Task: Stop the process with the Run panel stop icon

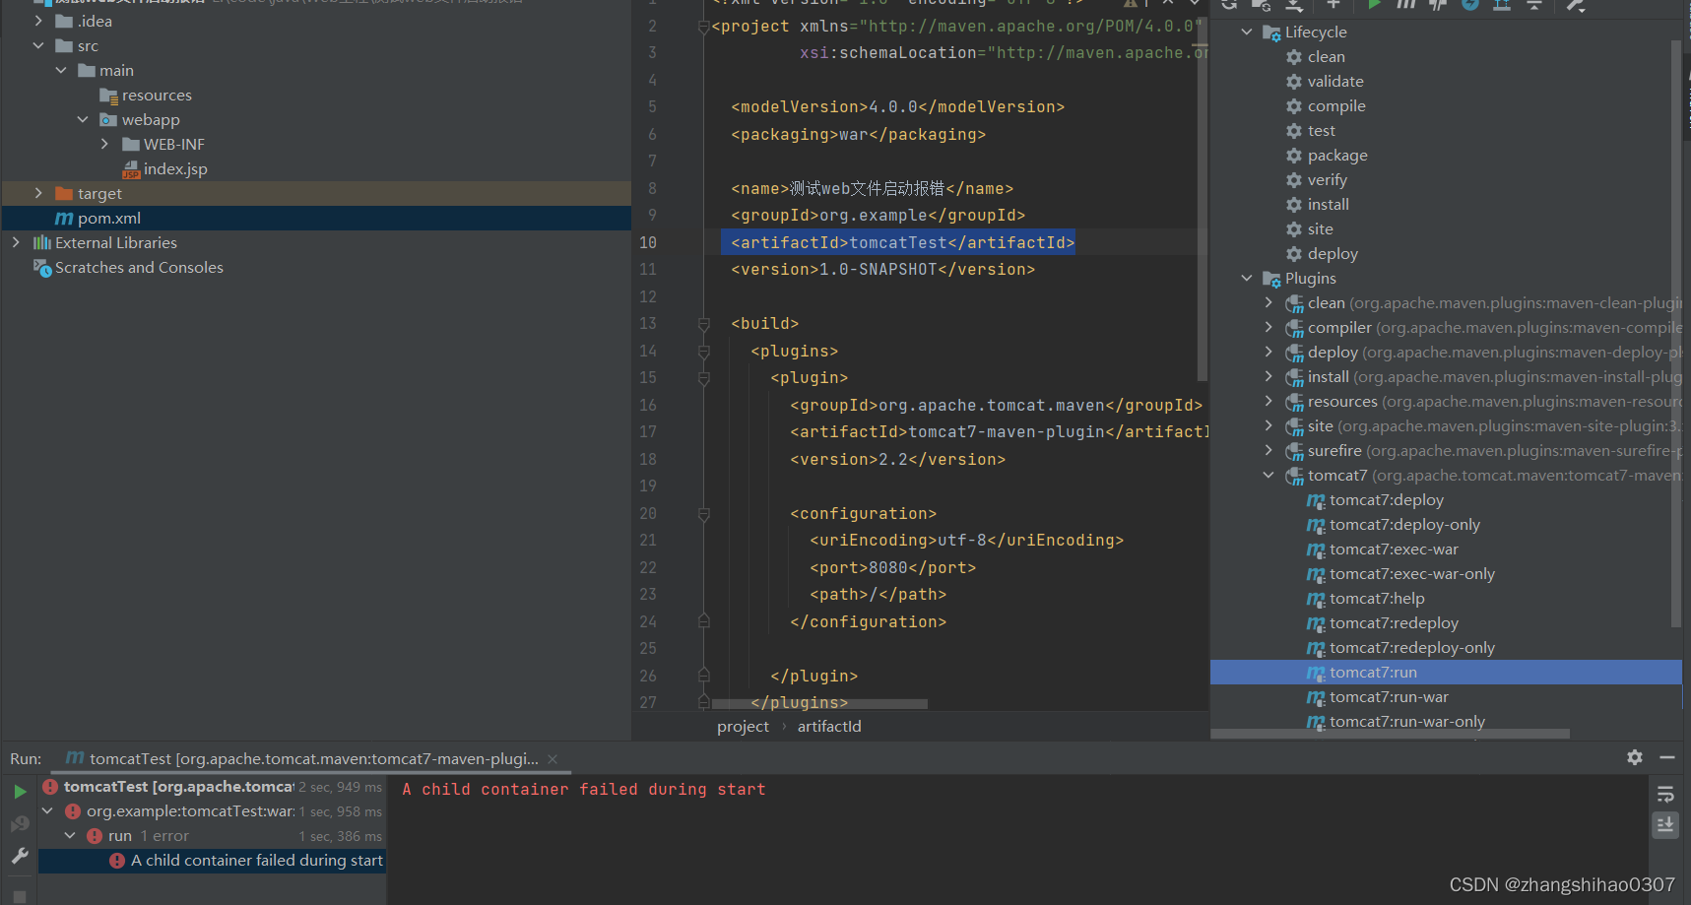Action: tap(20, 897)
